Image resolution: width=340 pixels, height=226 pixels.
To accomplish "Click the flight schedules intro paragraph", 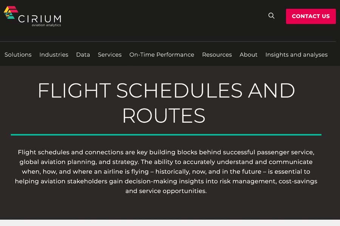I will pos(166,171).
